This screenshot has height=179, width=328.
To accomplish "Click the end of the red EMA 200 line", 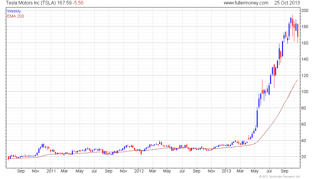I will tap(298, 80).
